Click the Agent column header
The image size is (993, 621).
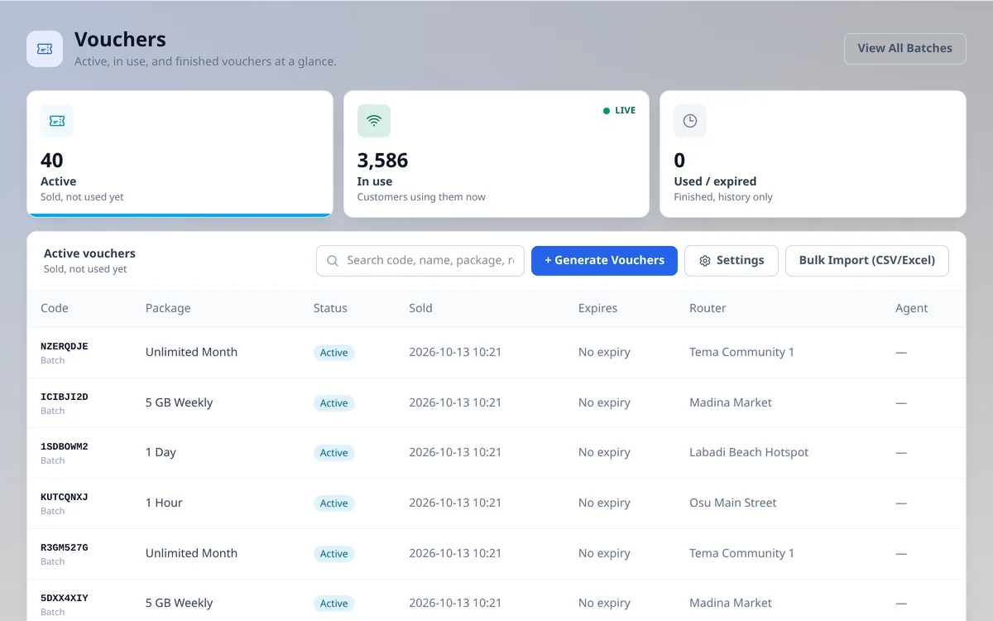click(911, 308)
